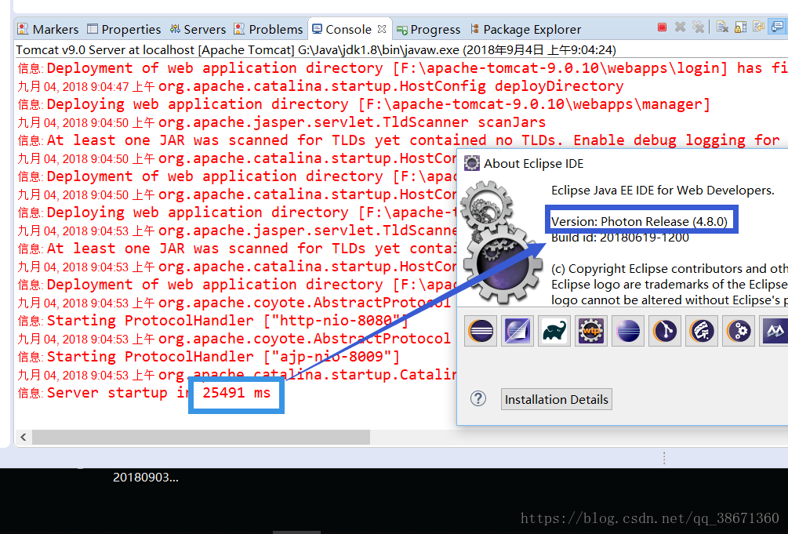
Task: Toggle Word Wrap in the console toolbar
Action: point(758,27)
